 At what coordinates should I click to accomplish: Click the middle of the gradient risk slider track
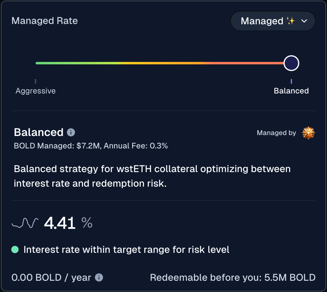[160, 63]
